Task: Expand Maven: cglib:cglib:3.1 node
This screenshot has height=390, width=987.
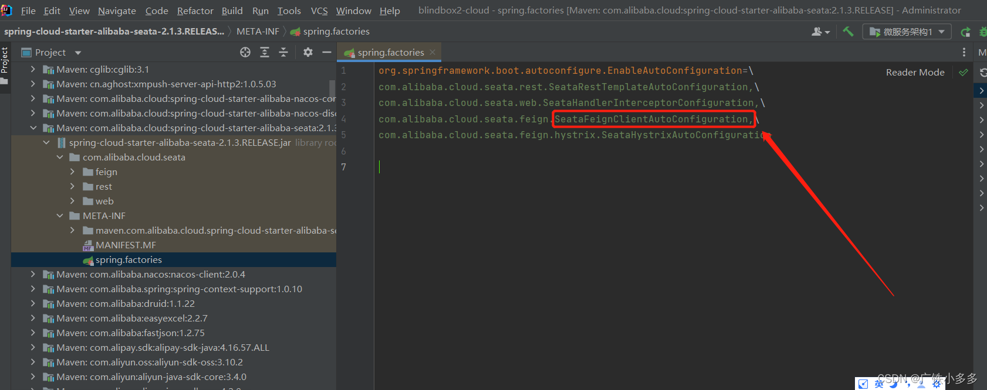Action: click(x=33, y=70)
